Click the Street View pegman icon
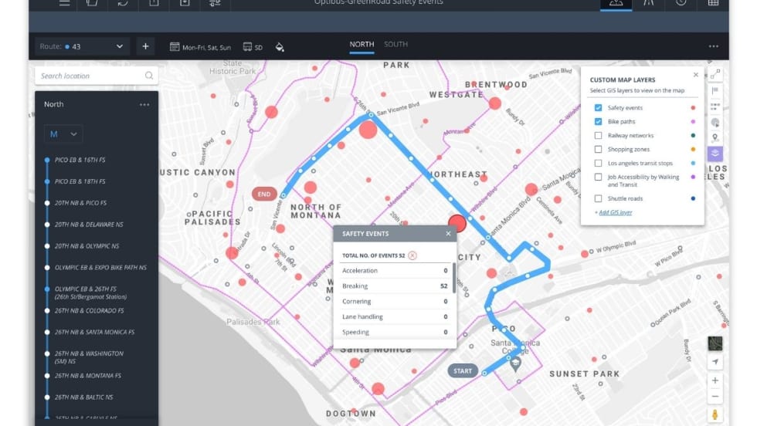Viewport: 757px width, 426px height. click(715, 415)
